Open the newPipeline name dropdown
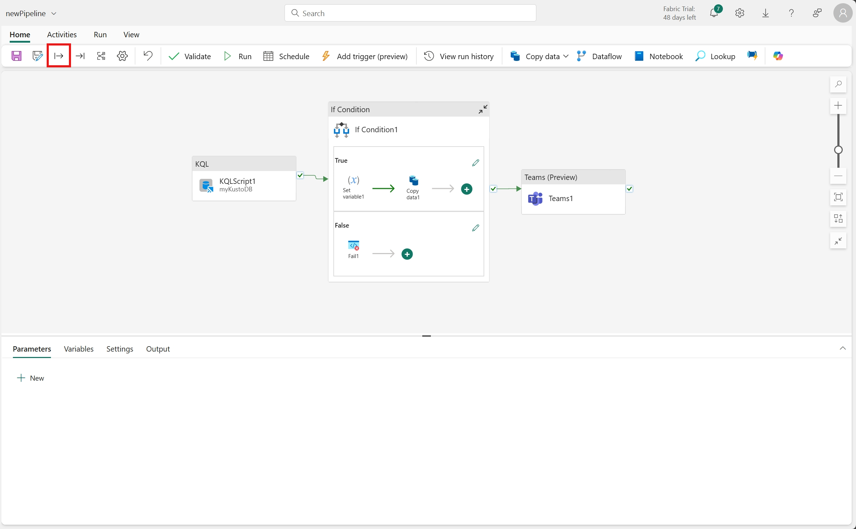The width and height of the screenshot is (856, 529). 54,14
